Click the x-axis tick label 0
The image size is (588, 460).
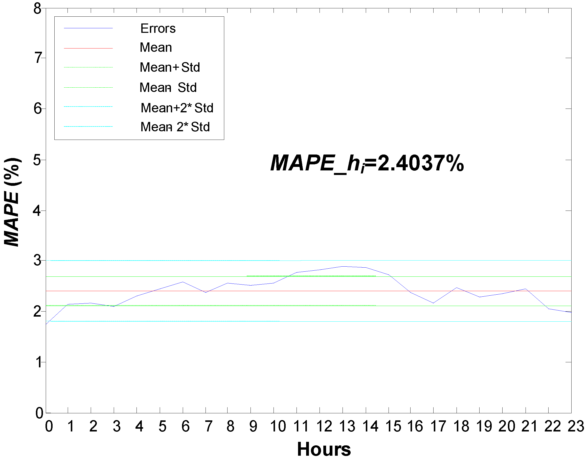49,427
